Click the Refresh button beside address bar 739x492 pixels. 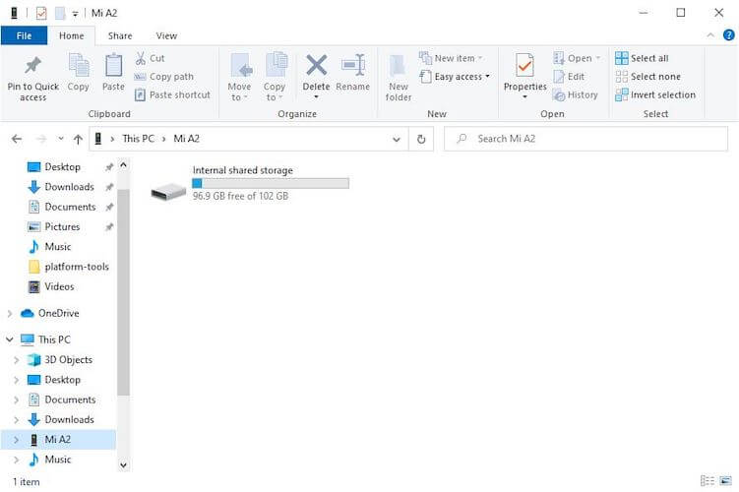pyautogui.click(x=421, y=139)
